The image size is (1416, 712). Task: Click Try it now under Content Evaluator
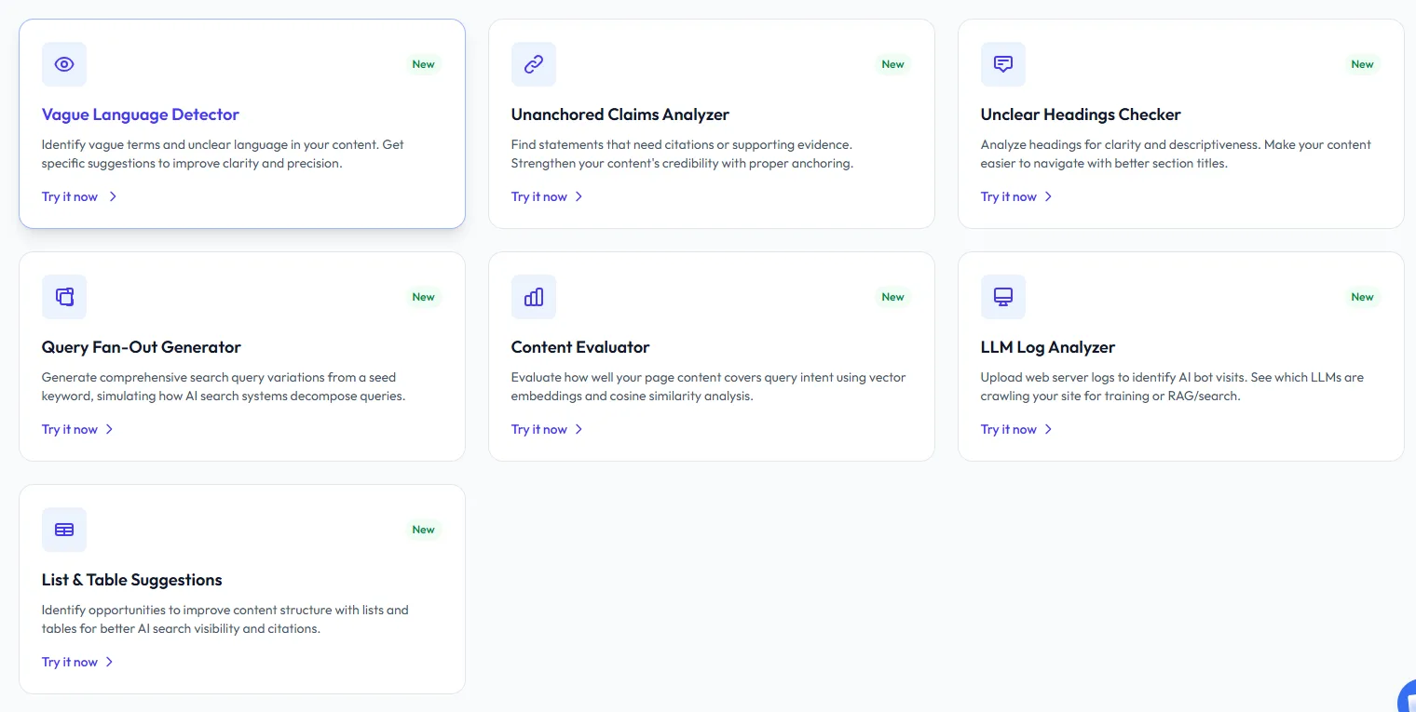538,429
